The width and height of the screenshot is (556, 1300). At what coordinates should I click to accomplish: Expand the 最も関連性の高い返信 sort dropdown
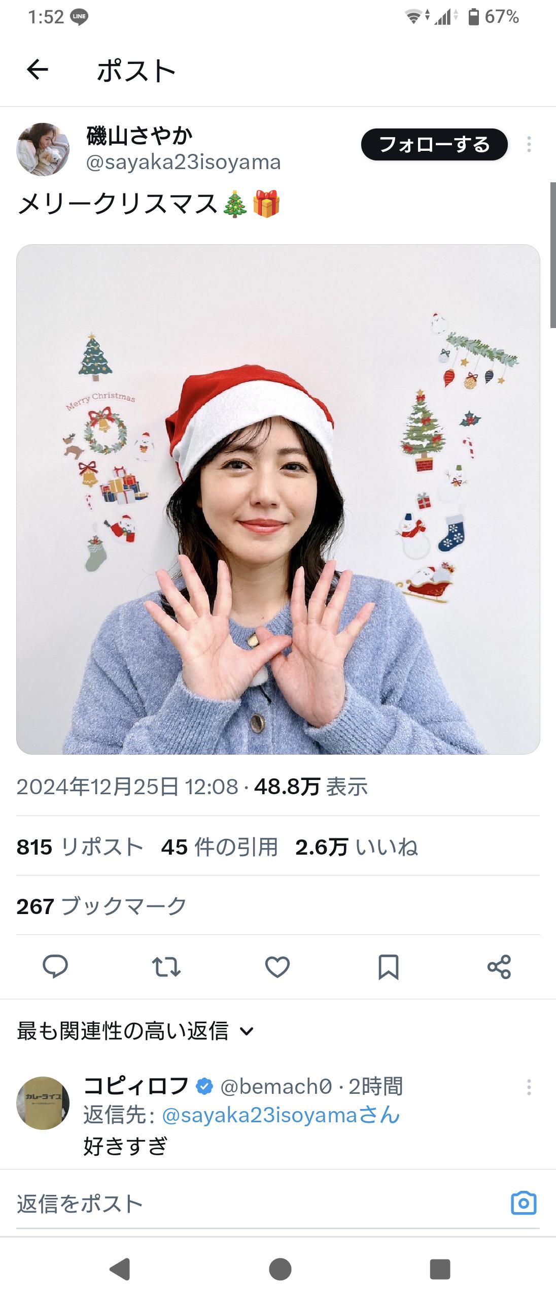point(135,1031)
